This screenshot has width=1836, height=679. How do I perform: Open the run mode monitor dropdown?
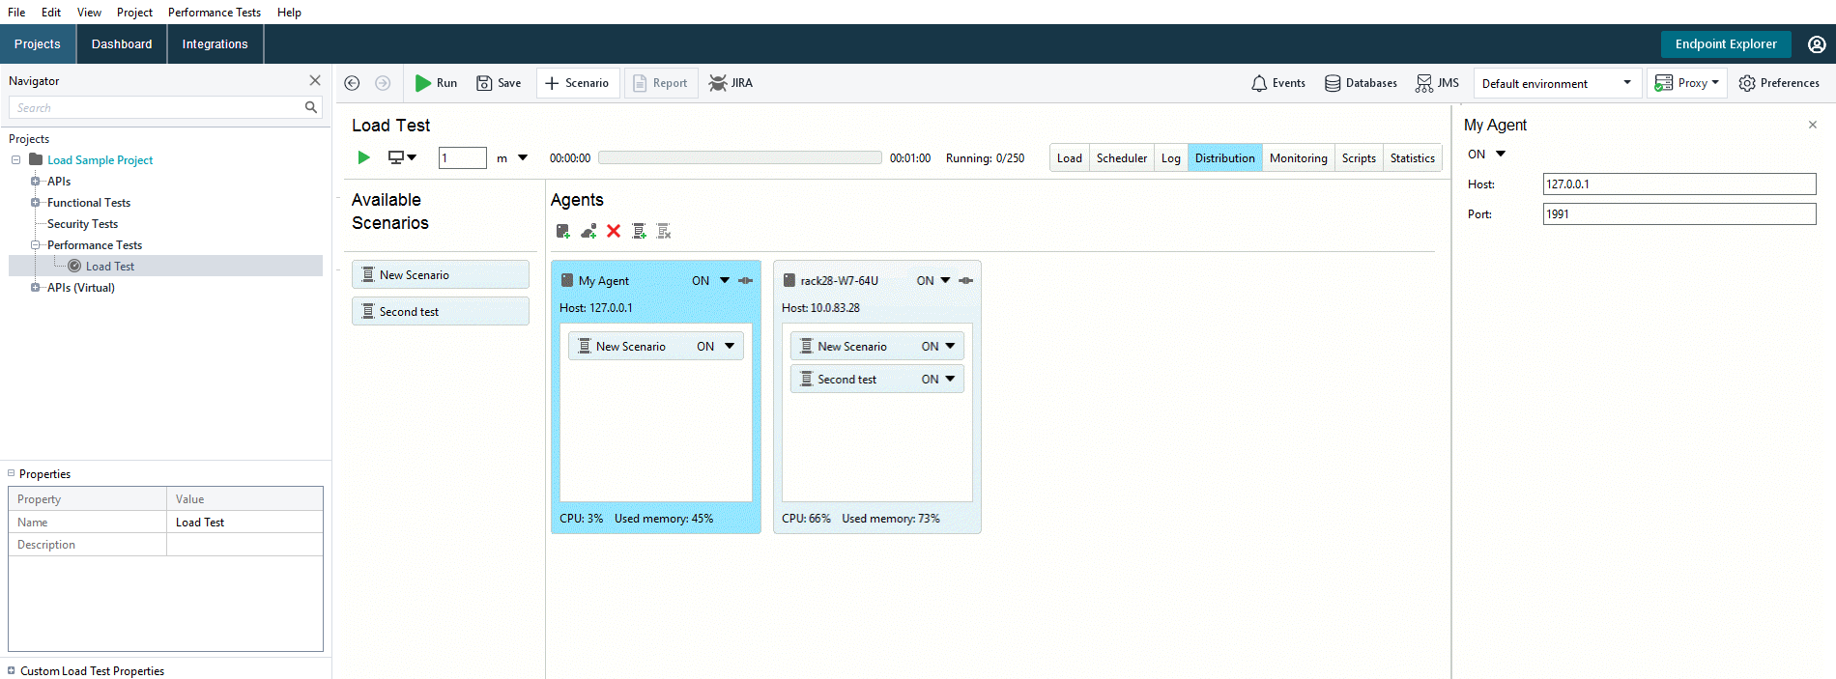coord(402,157)
